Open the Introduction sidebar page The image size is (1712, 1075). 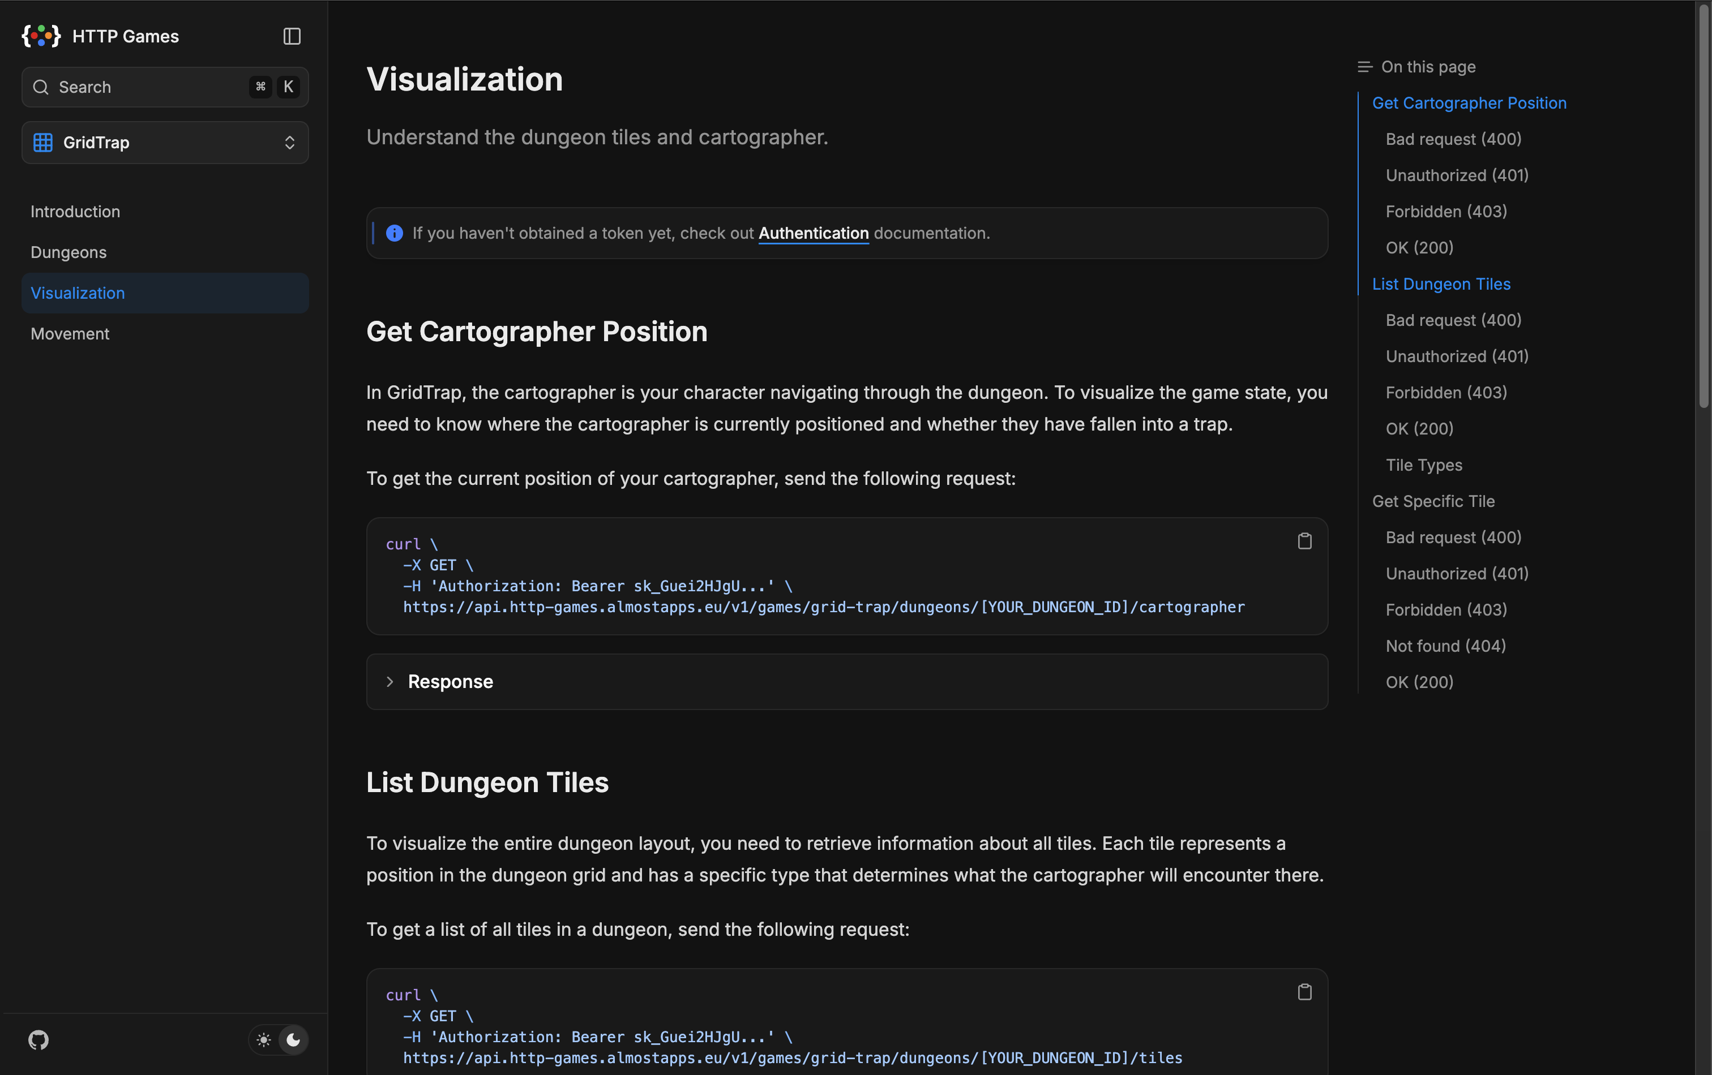point(75,212)
